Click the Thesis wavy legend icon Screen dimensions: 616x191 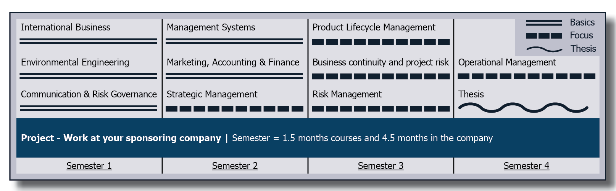click(x=544, y=49)
